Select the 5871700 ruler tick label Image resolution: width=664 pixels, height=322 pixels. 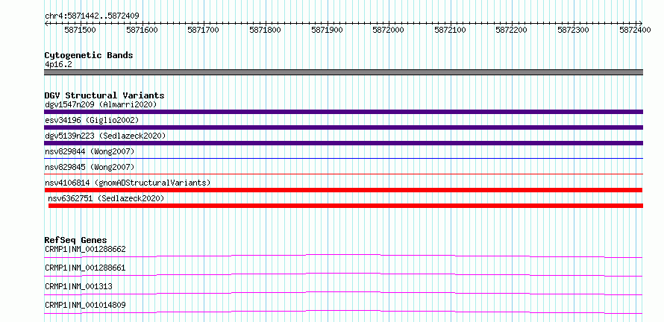click(203, 30)
